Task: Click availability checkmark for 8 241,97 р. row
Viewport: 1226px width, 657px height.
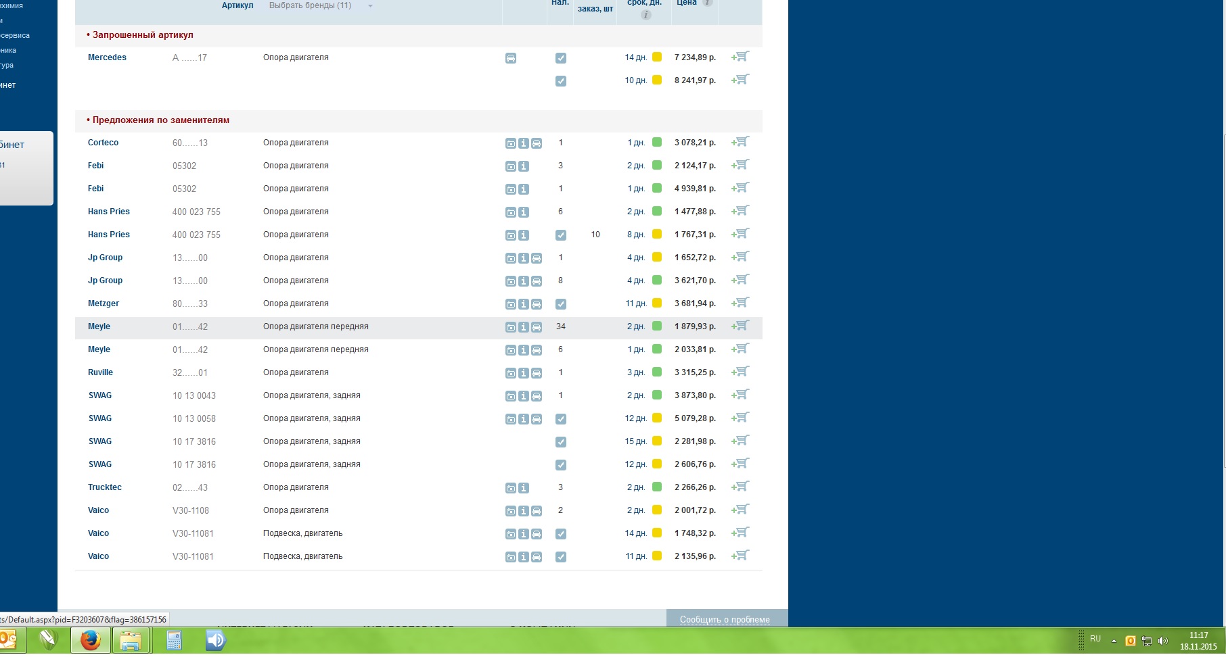Action: pyautogui.click(x=561, y=81)
